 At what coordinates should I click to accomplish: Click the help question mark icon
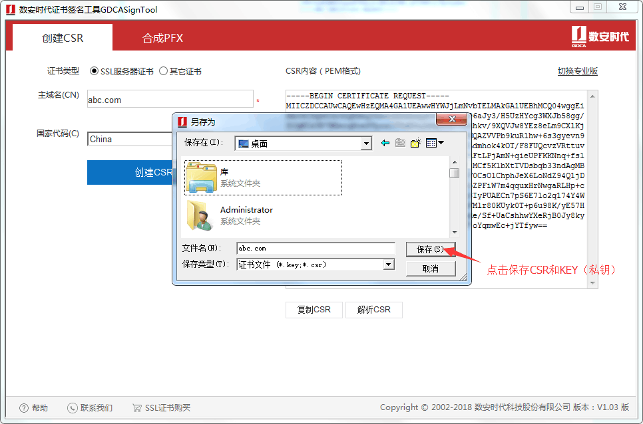pos(24,407)
